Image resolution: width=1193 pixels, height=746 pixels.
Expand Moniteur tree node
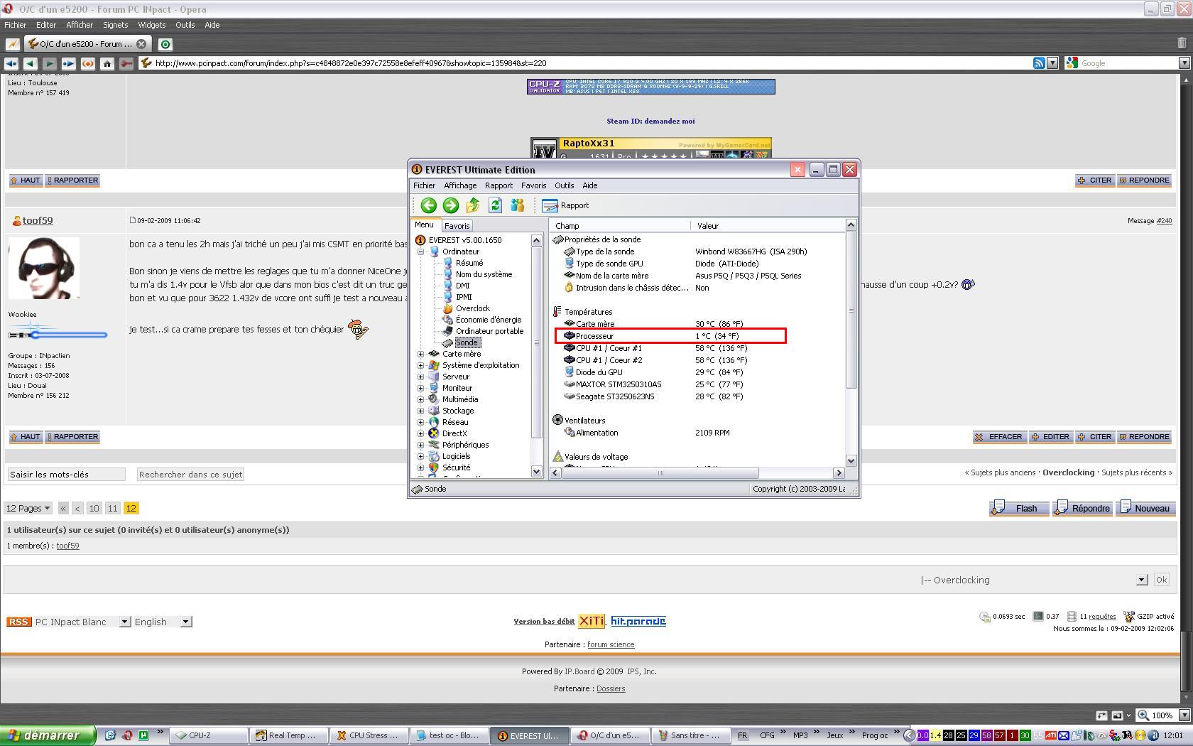(420, 388)
